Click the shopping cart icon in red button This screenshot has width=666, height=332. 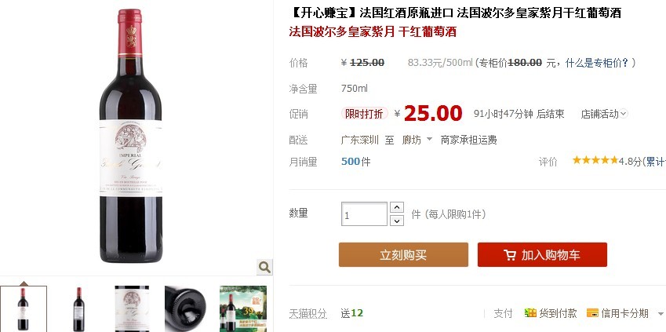510,254
